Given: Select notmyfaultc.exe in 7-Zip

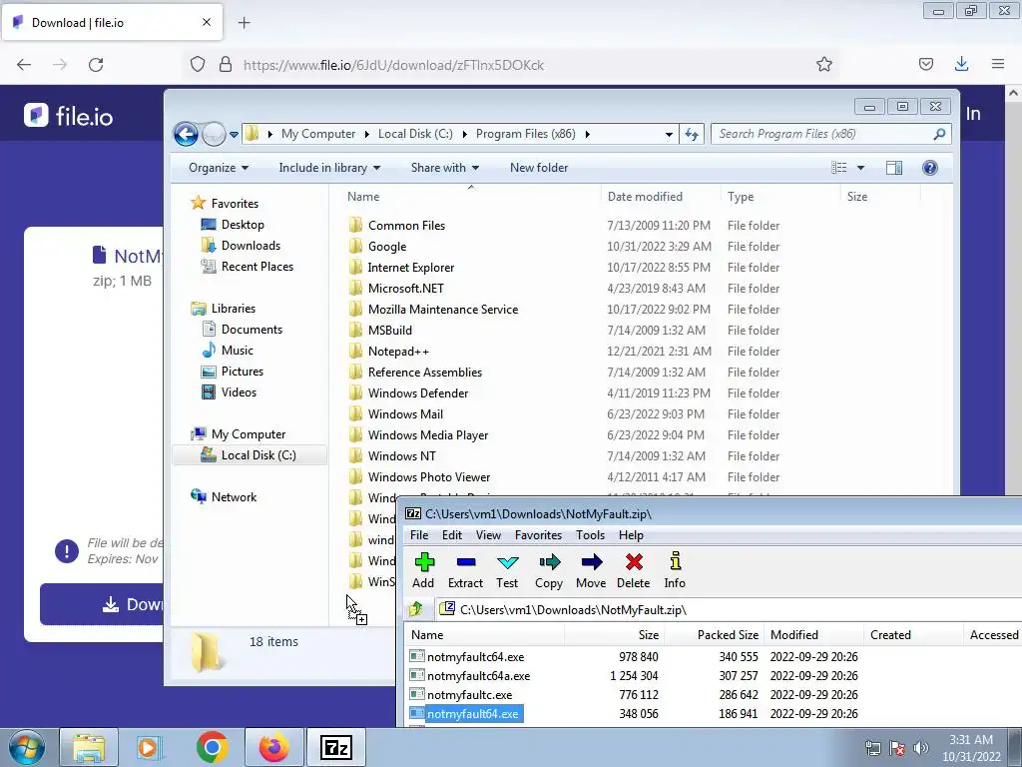Looking at the screenshot, I should pos(469,695).
